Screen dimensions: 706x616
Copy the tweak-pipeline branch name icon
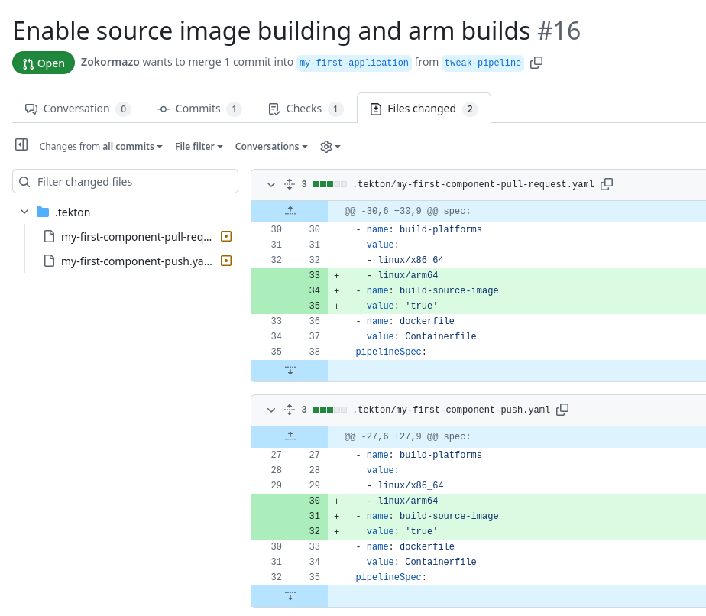[536, 63]
